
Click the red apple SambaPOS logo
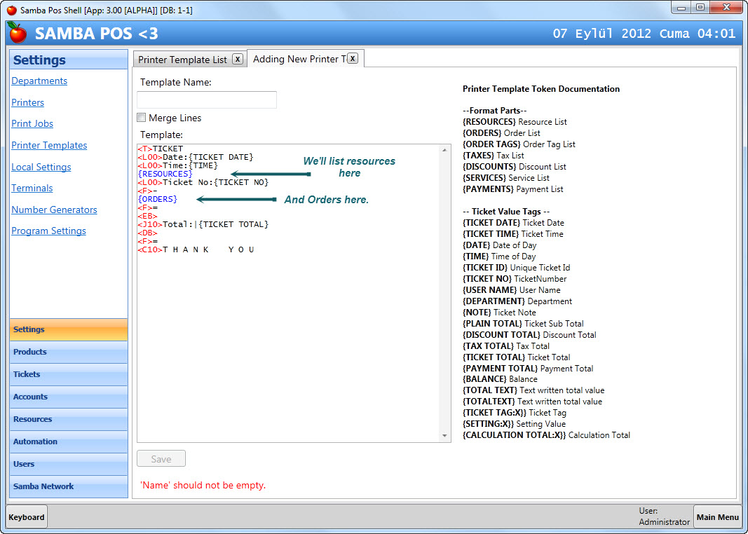pyautogui.click(x=18, y=32)
